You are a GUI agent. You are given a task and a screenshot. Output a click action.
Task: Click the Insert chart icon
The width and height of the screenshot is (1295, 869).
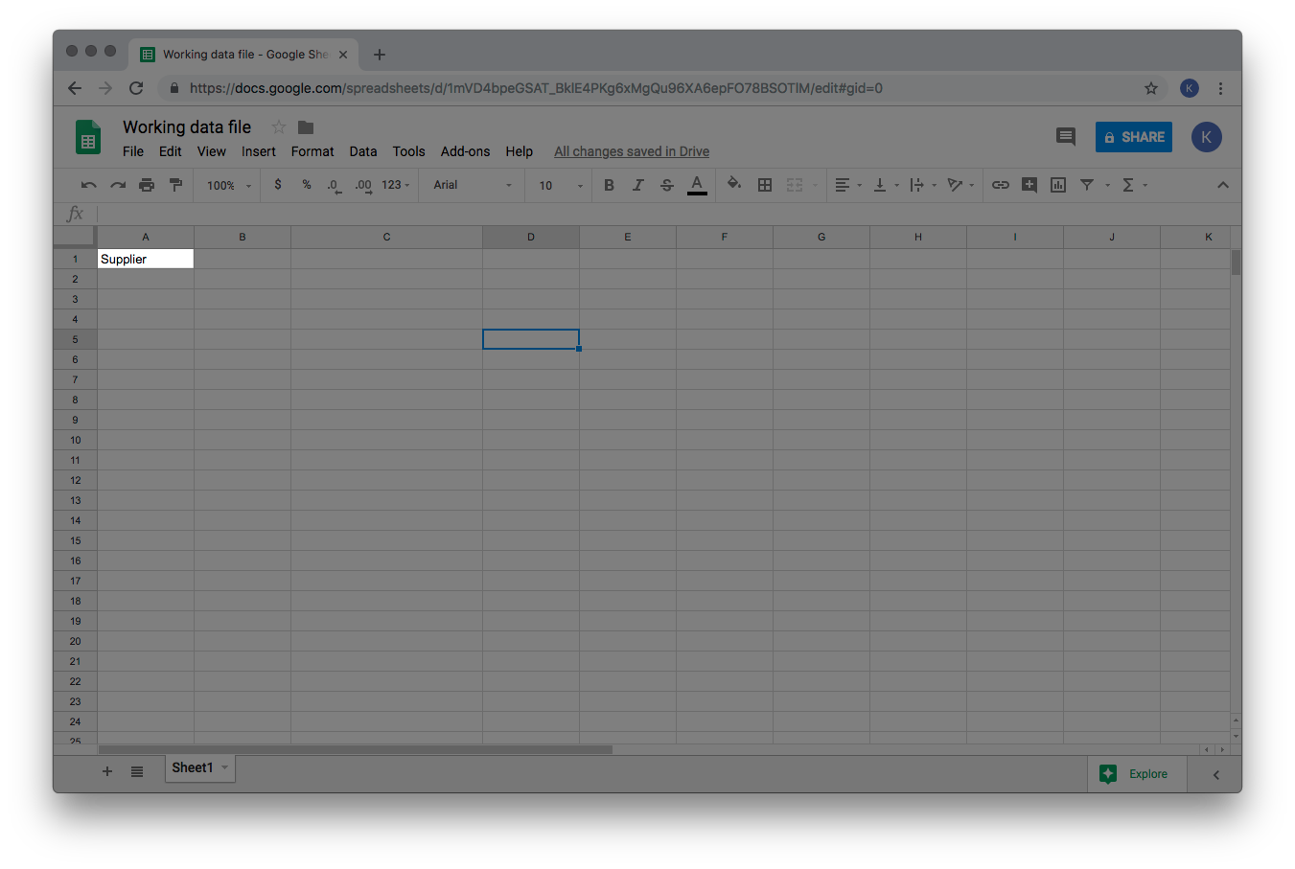[x=1058, y=185]
